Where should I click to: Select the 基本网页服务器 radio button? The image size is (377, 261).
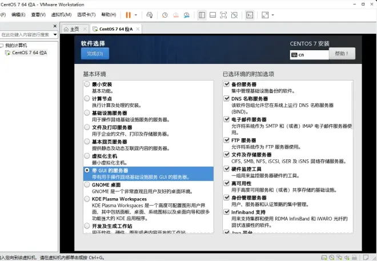click(x=87, y=142)
